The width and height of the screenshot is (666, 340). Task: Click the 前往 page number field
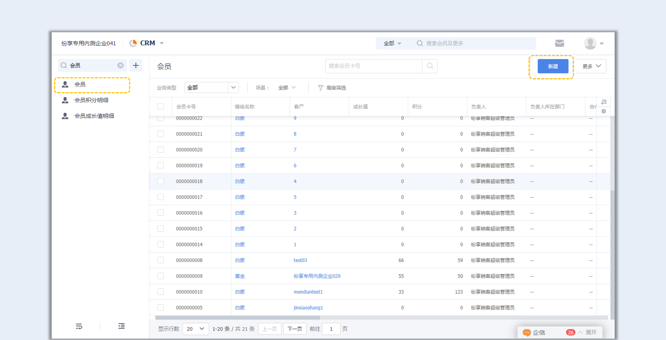tap(331, 329)
